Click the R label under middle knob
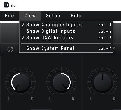 point(73,99)
